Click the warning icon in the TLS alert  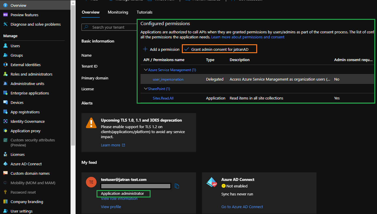pyautogui.click(x=91, y=122)
